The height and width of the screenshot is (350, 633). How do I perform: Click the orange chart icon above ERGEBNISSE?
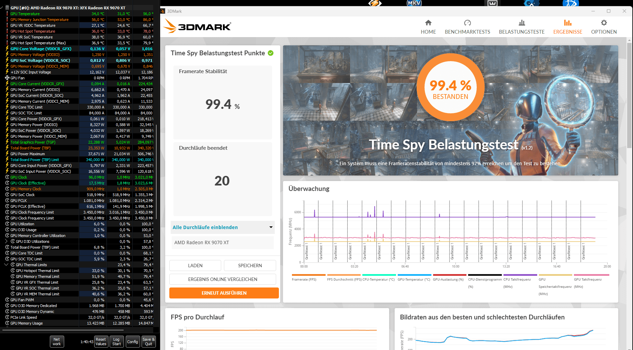pos(568,23)
